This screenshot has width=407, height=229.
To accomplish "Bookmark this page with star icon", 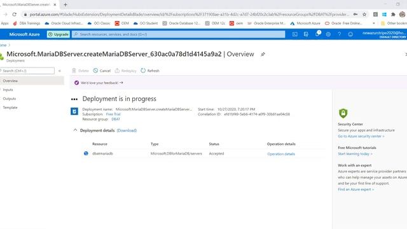I will (364, 14).
